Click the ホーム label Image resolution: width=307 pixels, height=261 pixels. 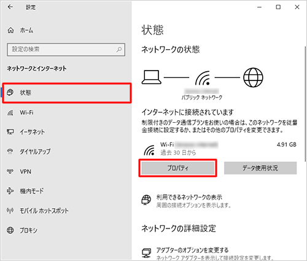[26, 30]
